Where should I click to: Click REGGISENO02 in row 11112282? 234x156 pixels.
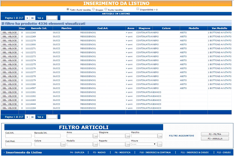pos(88,96)
